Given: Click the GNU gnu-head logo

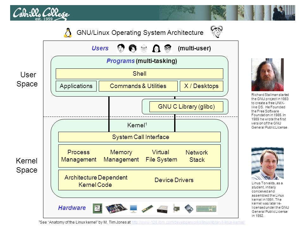Looking at the screenshot, I should 217,32.
